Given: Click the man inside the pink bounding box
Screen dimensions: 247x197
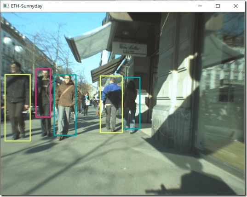Looking at the screenshot, I should point(43,93).
